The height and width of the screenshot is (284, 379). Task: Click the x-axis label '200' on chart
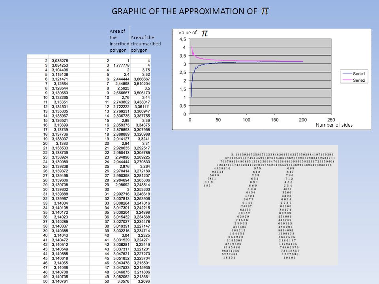pos(303,120)
